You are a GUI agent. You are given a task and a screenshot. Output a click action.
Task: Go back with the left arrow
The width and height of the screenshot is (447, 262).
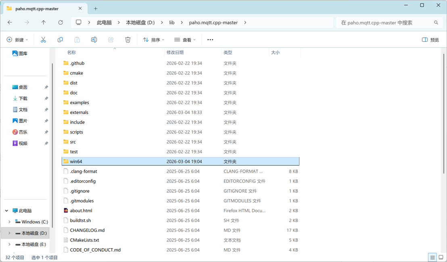click(10, 23)
